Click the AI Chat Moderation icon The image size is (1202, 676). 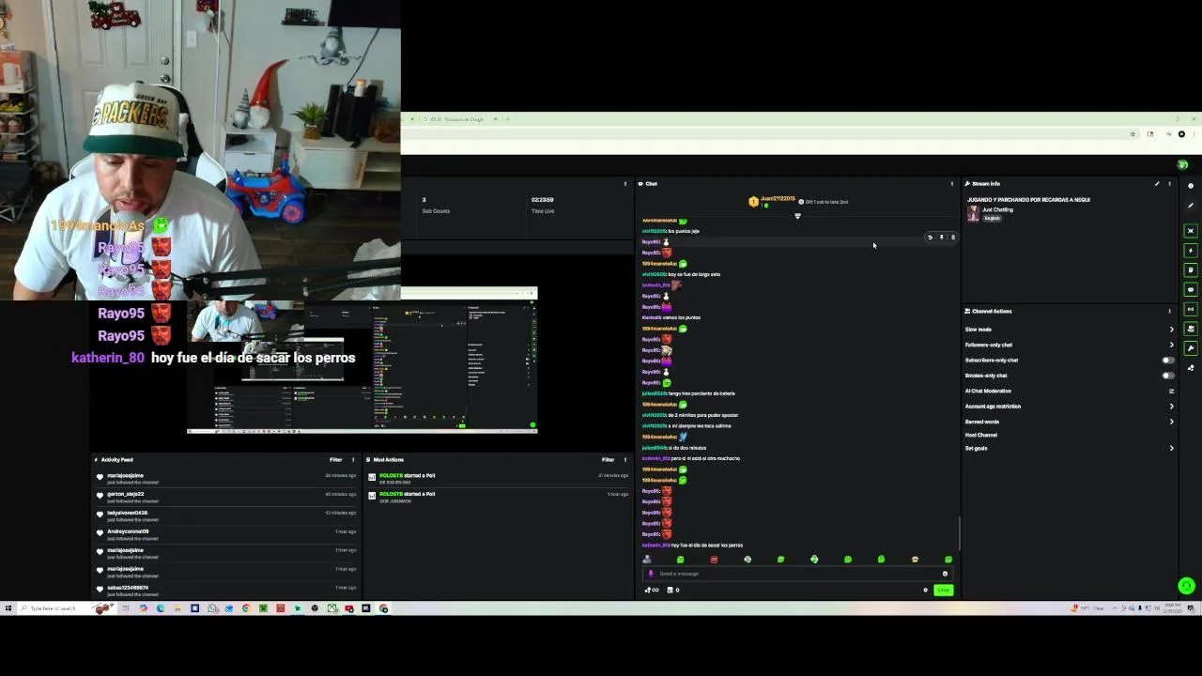pos(1171,391)
